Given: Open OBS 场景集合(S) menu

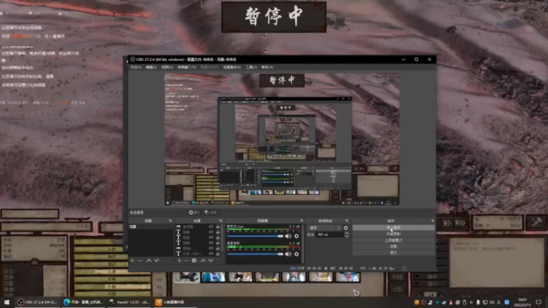Looking at the screenshot, I should (x=232, y=67).
